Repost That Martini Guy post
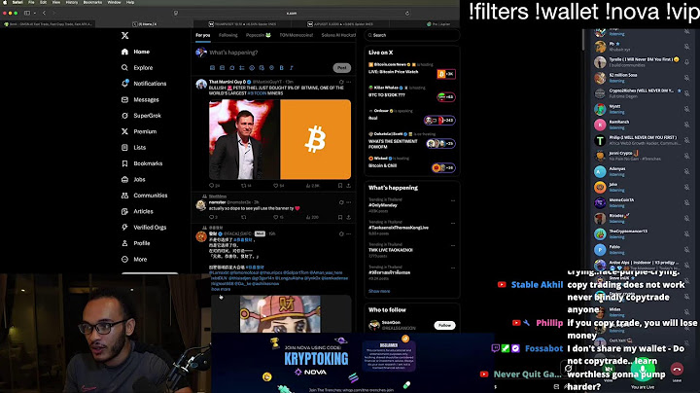 coord(246,186)
